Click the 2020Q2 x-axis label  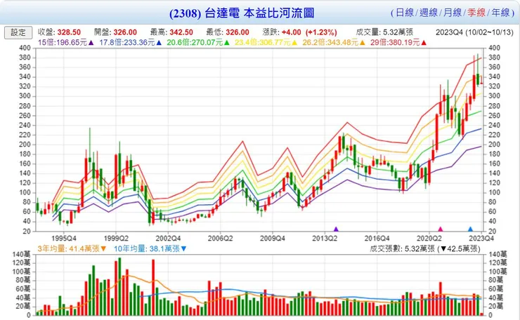point(429,239)
